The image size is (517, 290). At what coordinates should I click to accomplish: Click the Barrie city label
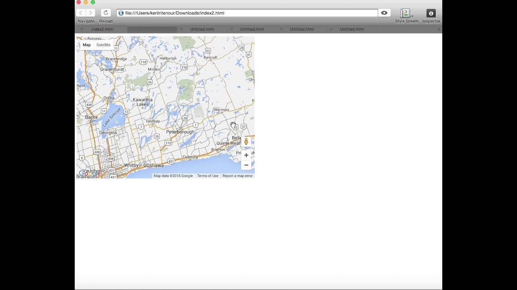click(91, 117)
